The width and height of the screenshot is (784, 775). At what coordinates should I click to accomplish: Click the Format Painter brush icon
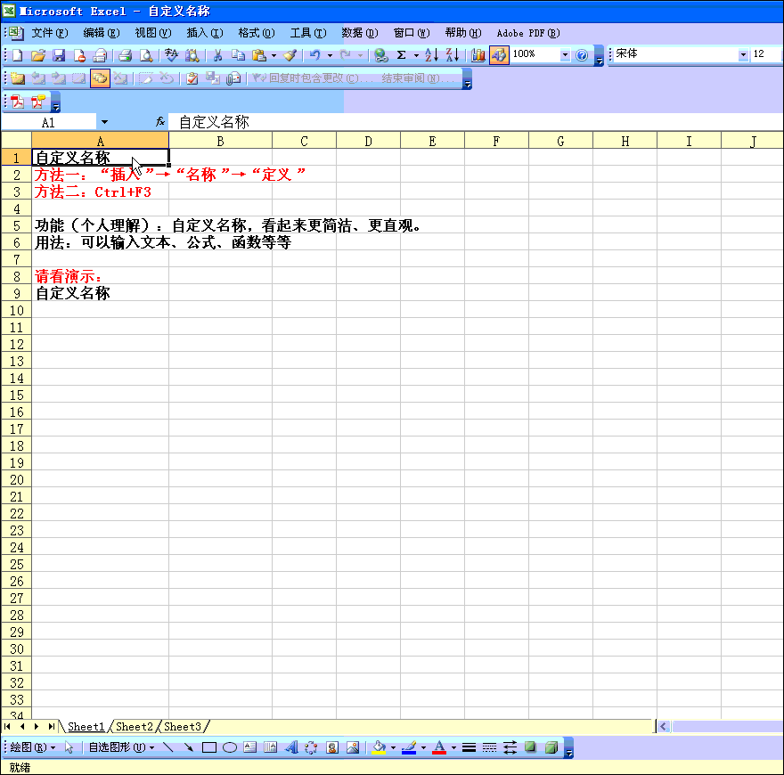coord(290,55)
